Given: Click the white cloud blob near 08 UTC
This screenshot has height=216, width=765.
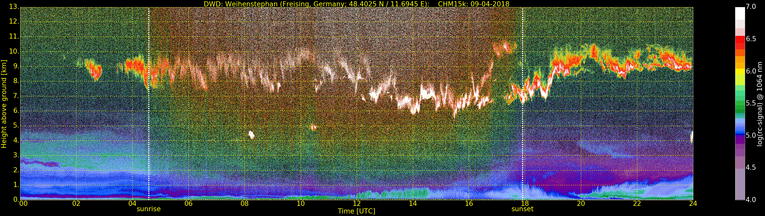Looking at the screenshot, I should coord(251,135).
